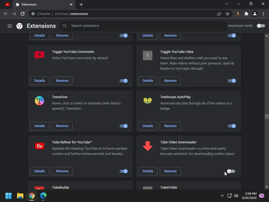Switch to the YouTube pinned tab
The height and width of the screenshot is (202, 269).
7,4
